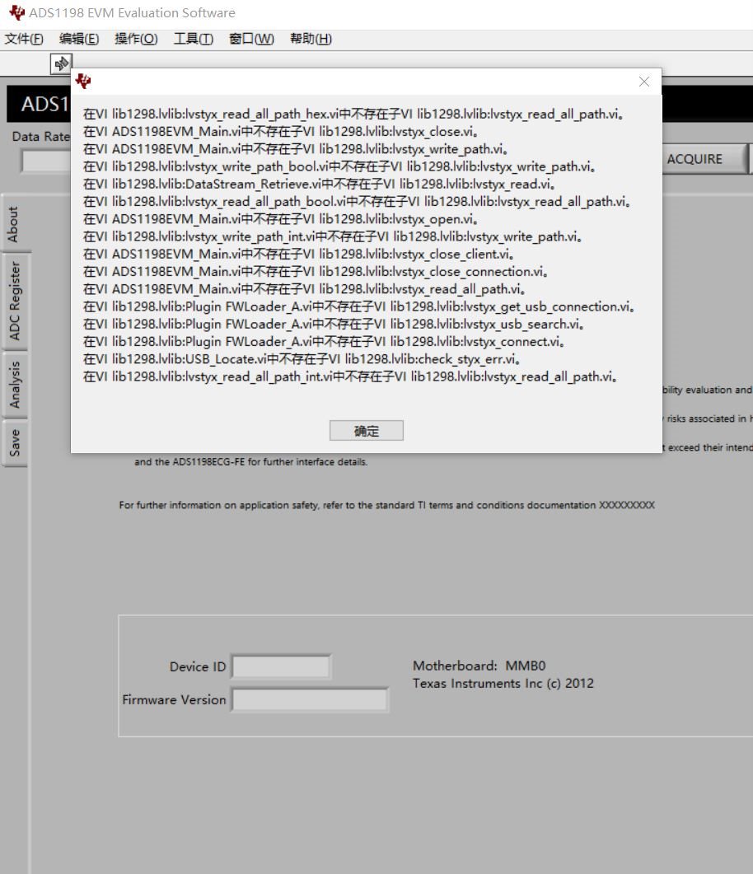Click the TI logo in the title bar
Image resolution: width=753 pixels, height=874 pixels.
click(17, 12)
